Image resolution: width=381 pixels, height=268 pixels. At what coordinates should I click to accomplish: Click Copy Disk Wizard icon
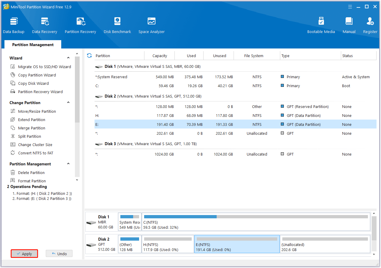[x=13, y=83]
